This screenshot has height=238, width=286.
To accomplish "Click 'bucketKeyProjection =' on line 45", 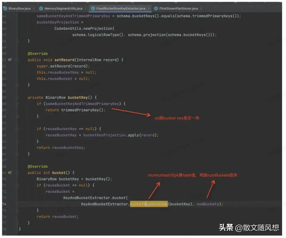I will 60,22.
